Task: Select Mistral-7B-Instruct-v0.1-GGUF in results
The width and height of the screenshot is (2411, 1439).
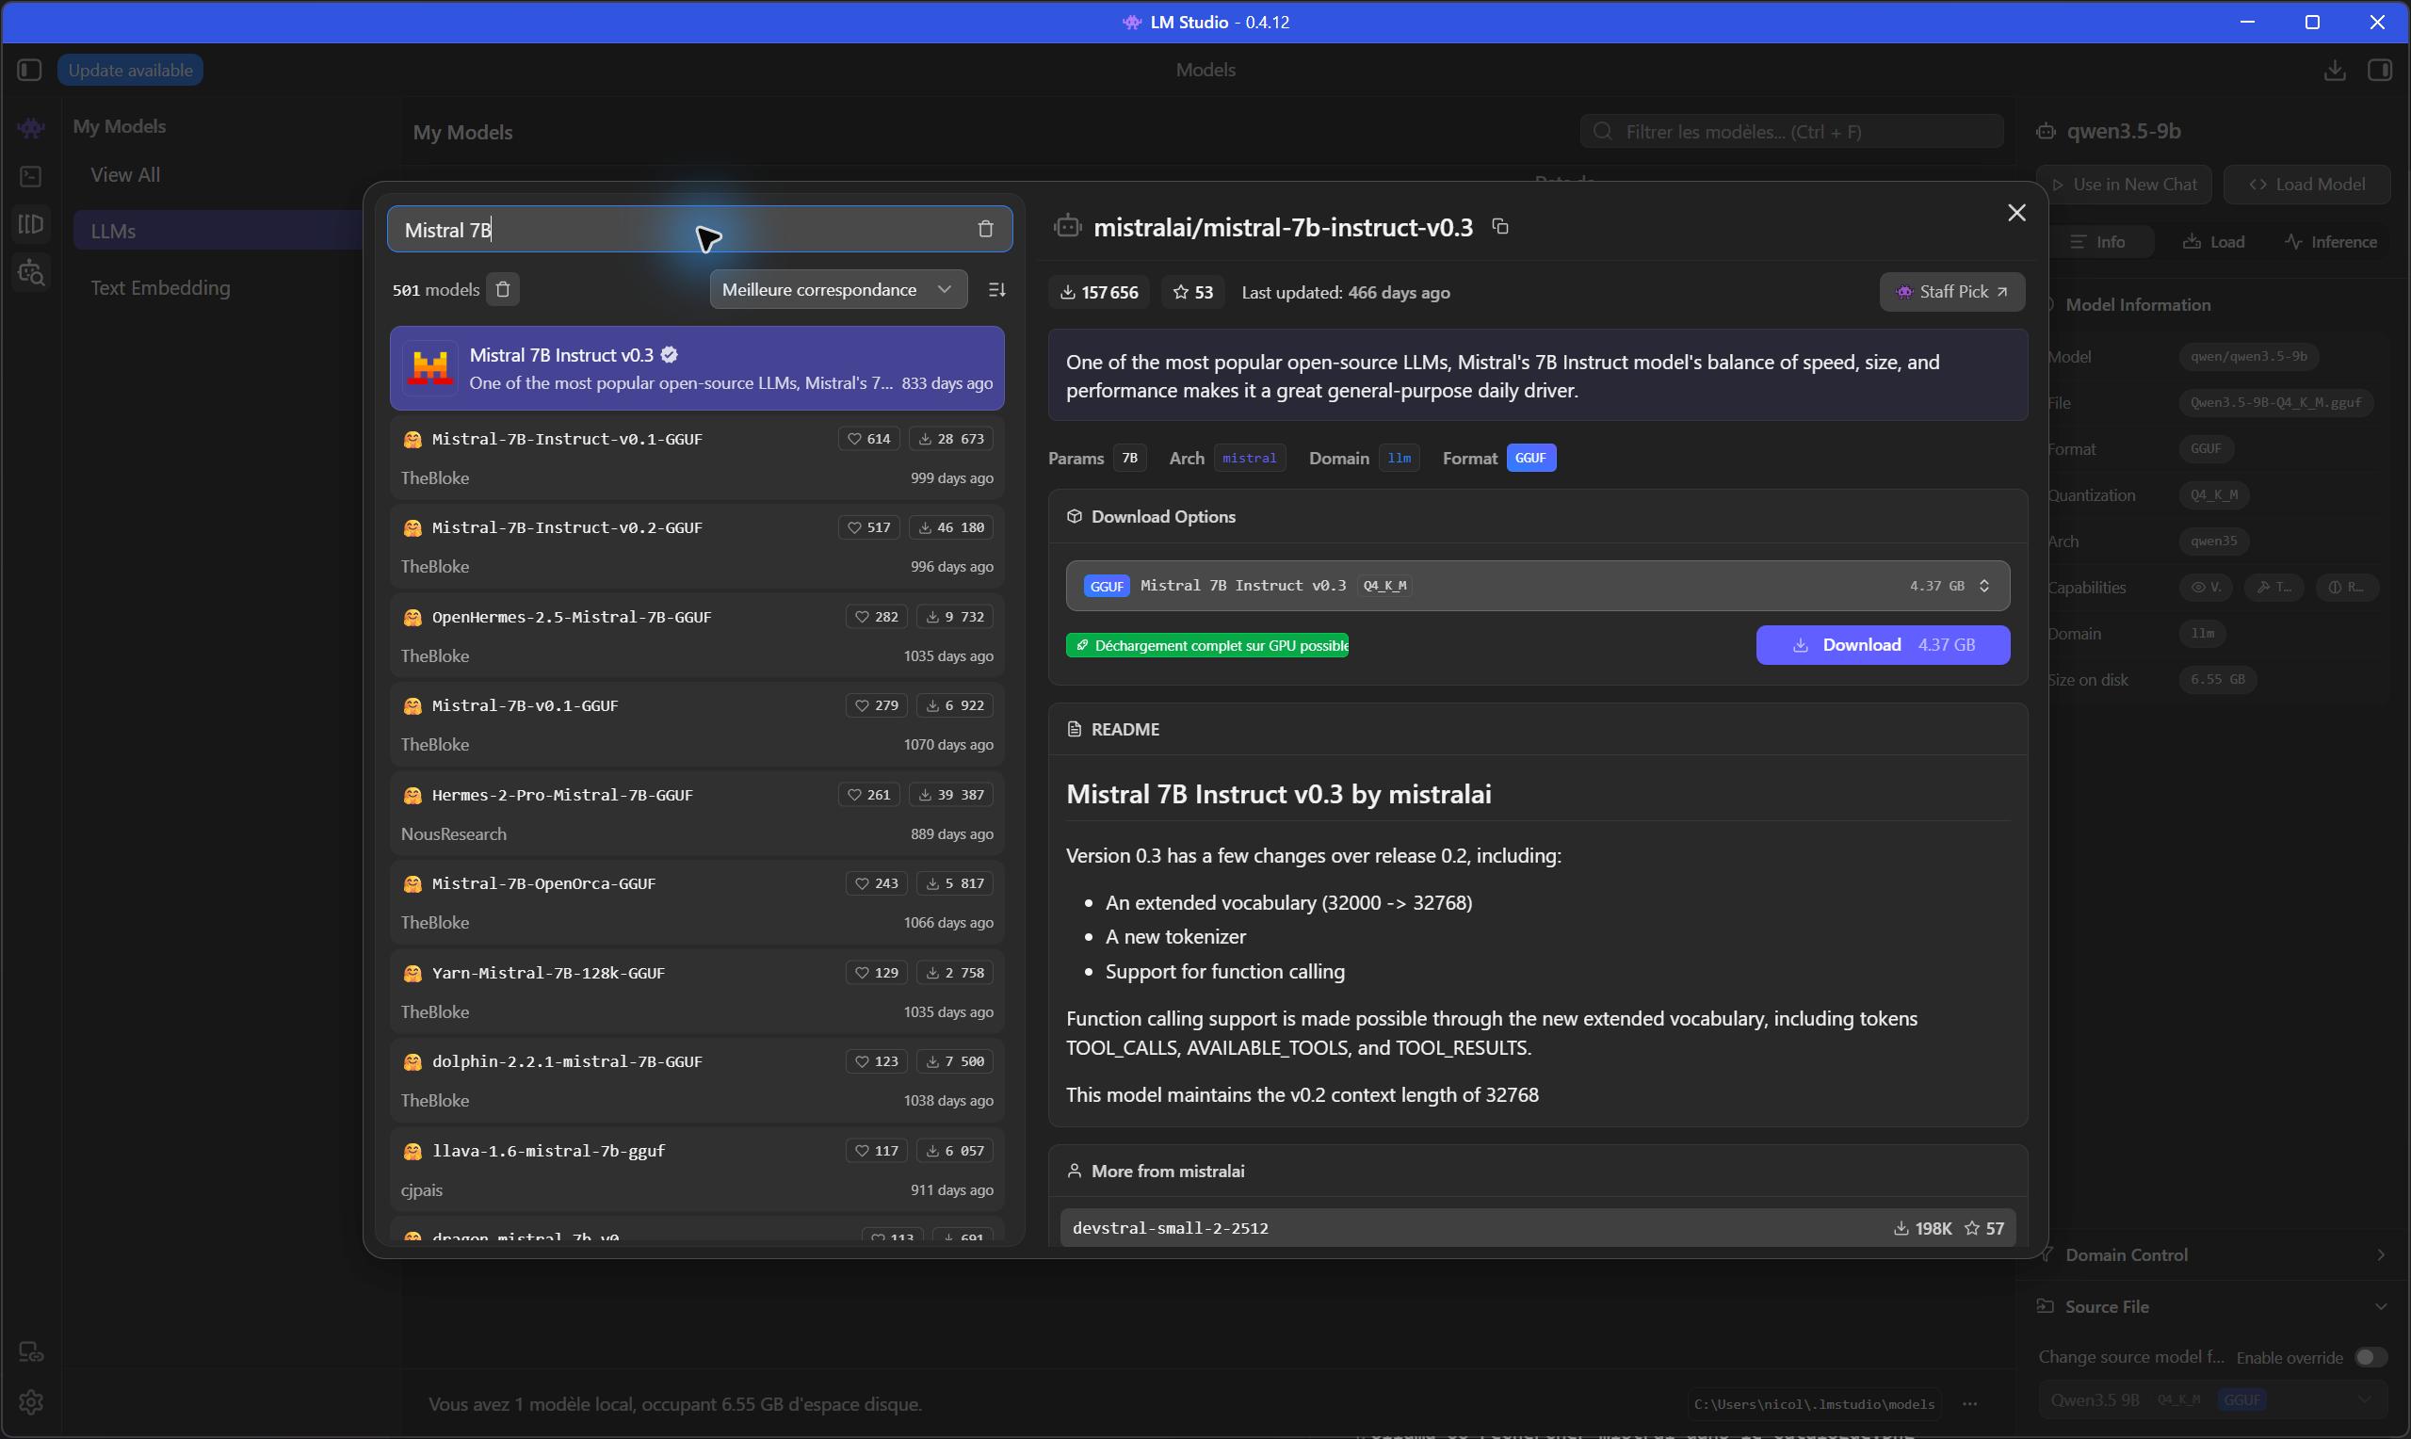Action: (x=697, y=458)
